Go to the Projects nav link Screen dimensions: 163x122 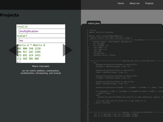click(x=149, y=3)
